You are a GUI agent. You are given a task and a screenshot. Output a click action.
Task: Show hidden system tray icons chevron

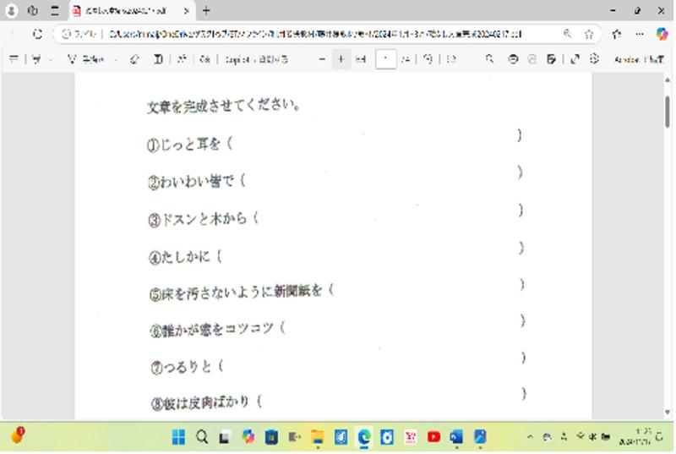click(530, 437)
